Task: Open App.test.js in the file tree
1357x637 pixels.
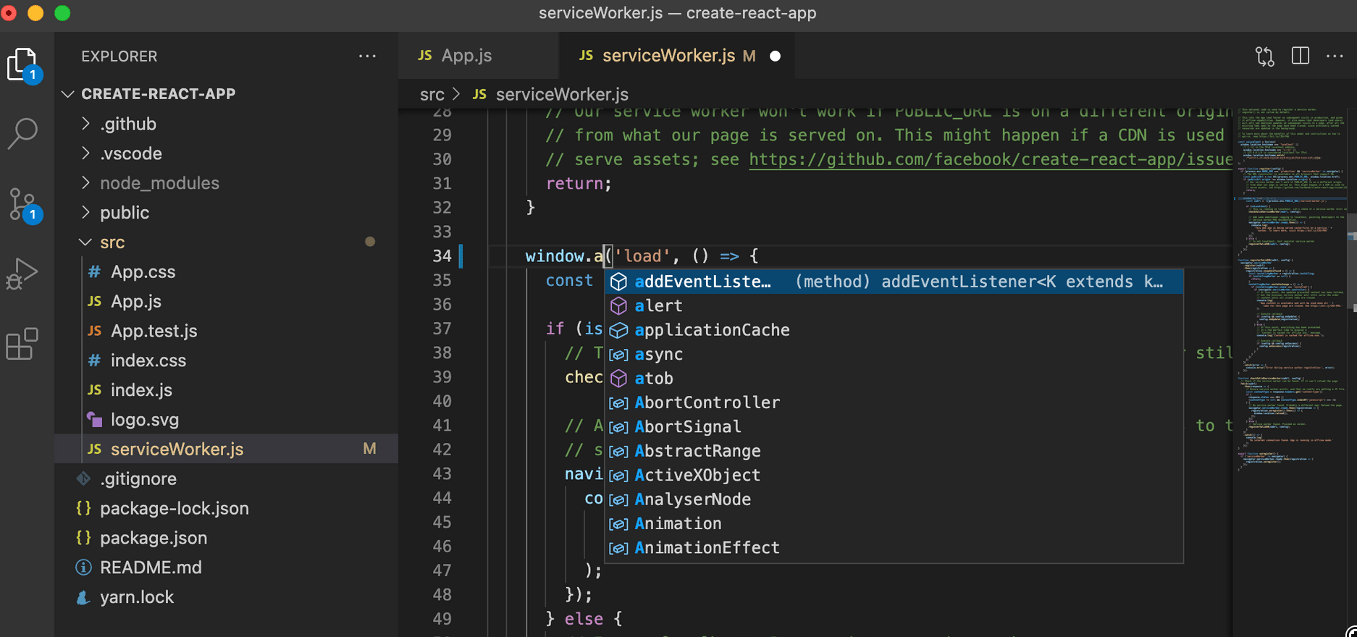Action: 227,332
